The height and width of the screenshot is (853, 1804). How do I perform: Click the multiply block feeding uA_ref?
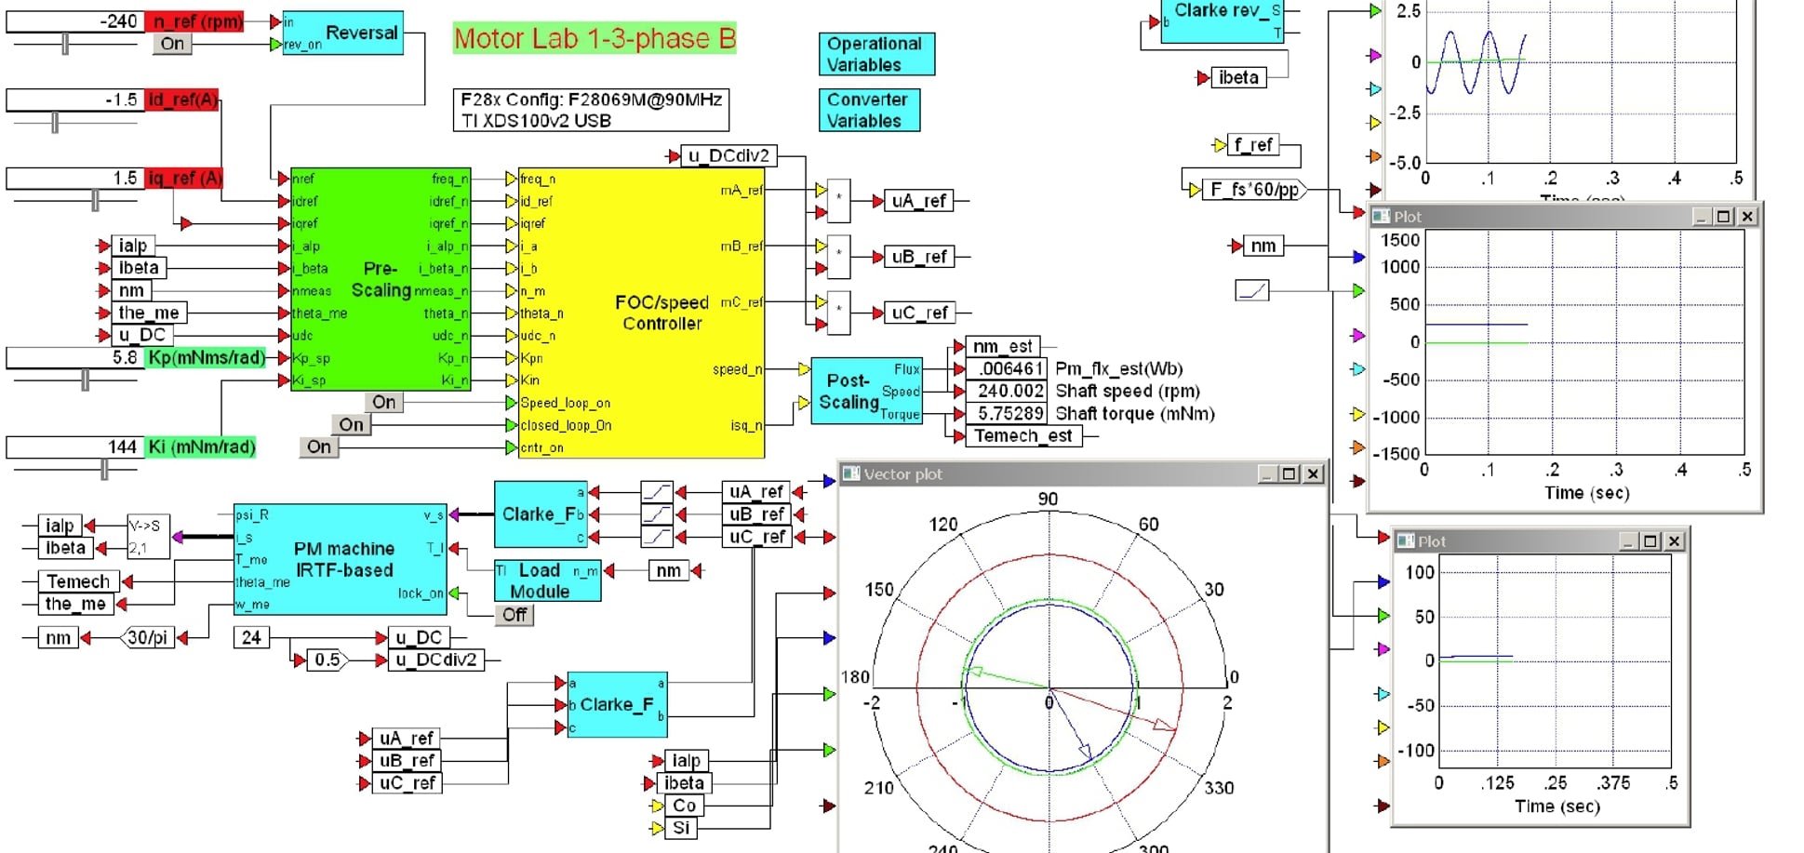(838, 200)
